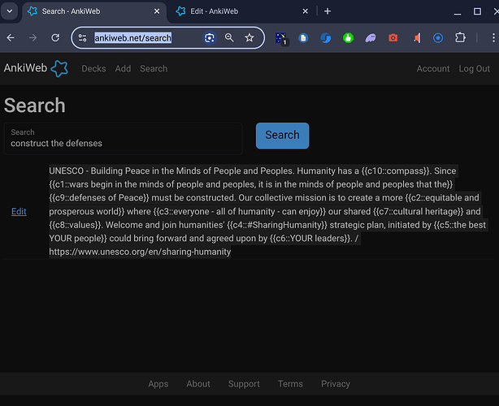
Task: Go forward to next page
Action: (x=33, y=38)
